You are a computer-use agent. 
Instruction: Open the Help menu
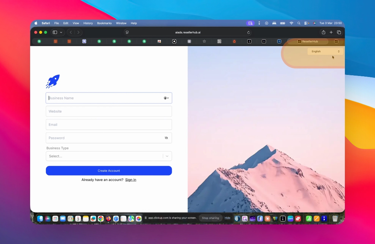[134, 23]
